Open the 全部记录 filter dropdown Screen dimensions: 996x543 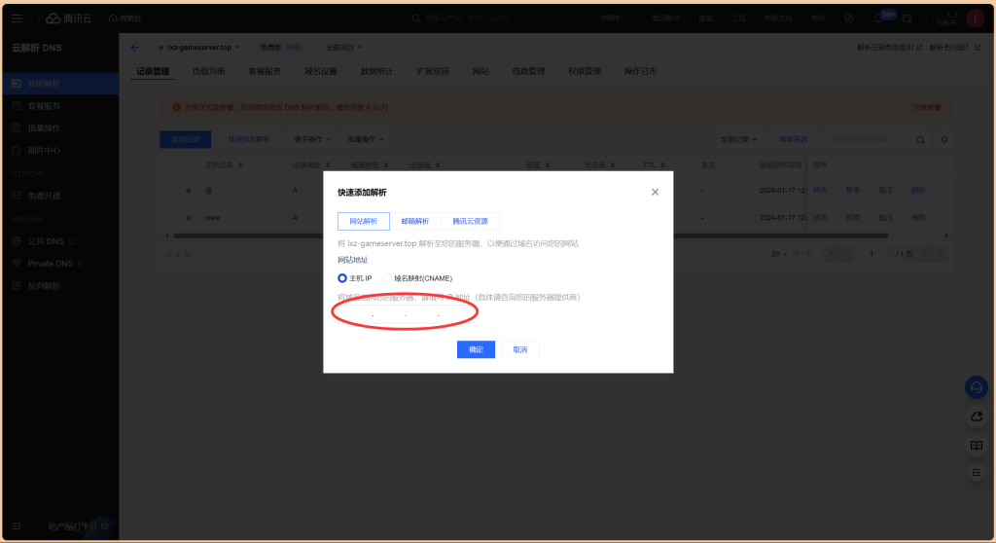pos(739,140)
